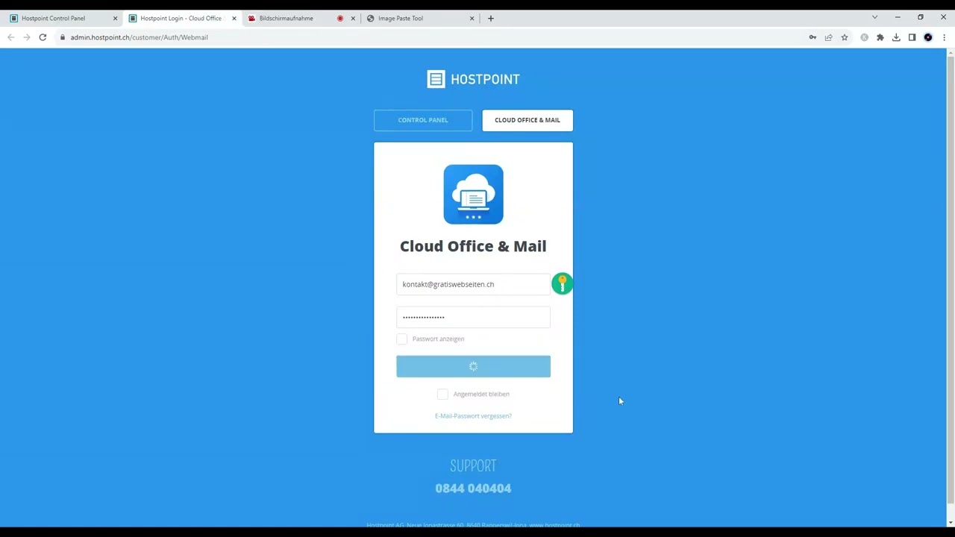Click the browser profile avatar icon
Screen dimensions: 955x537
point(928,37)
